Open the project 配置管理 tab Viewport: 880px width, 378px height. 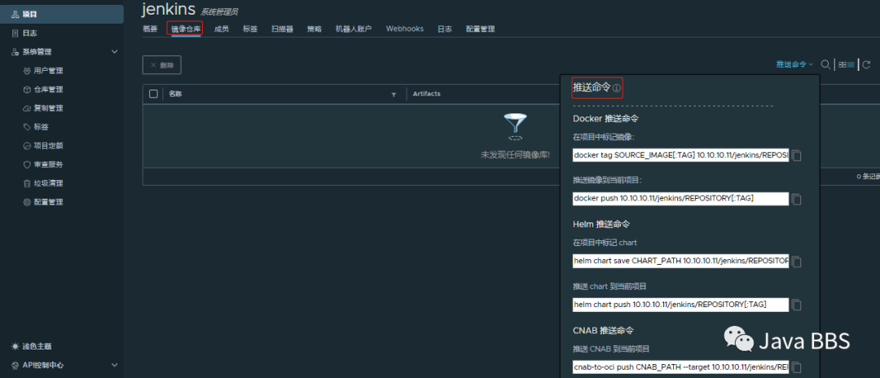[x=481, y=29]
